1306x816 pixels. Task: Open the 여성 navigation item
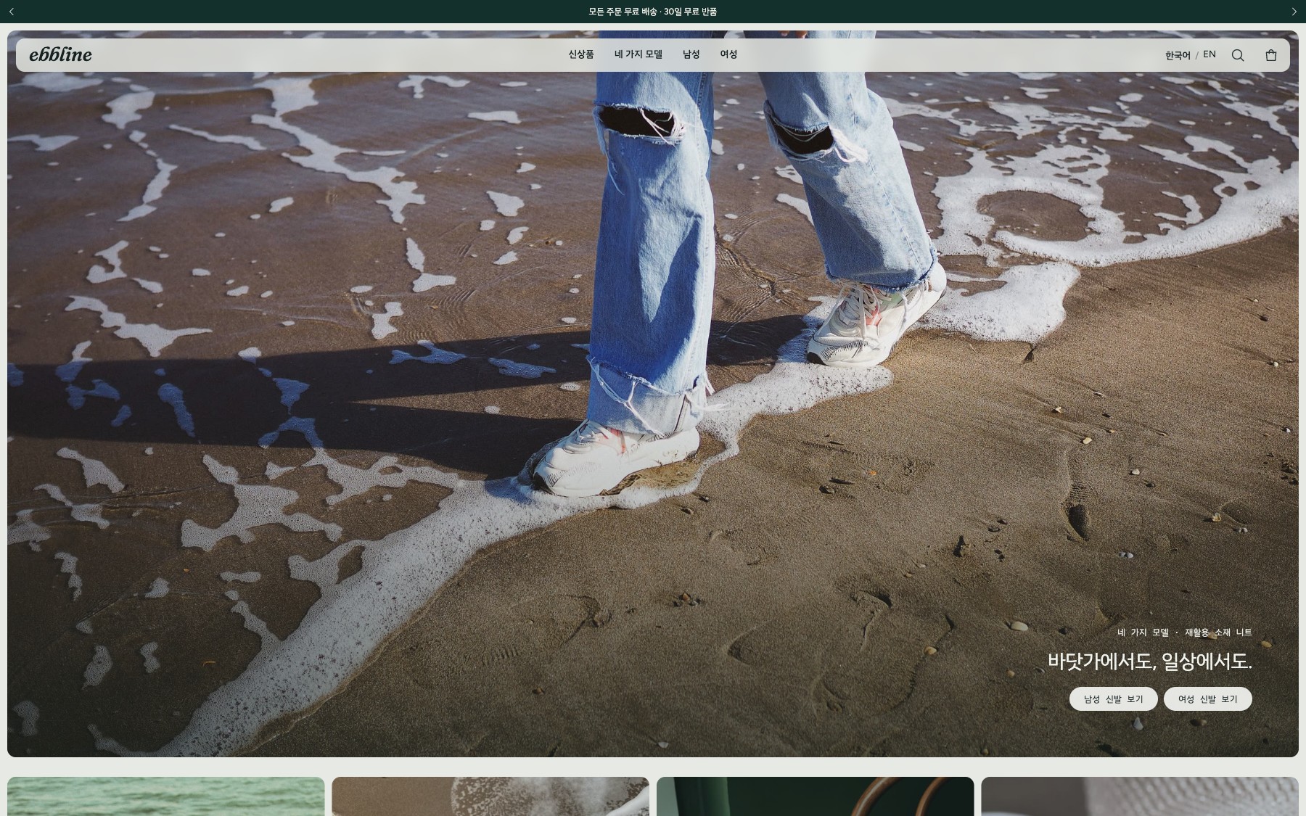pyautogui.click(x=728, y=54)
